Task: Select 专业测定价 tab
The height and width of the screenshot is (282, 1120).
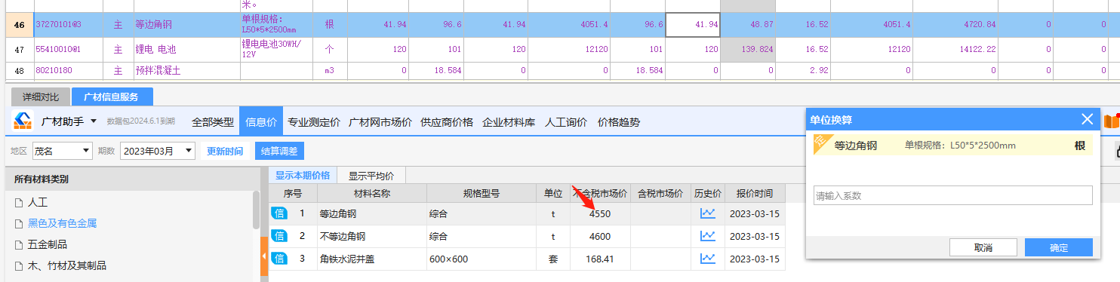Action: click(314, 121)
